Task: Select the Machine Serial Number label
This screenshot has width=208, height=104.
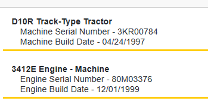Action: pos(65,32)
